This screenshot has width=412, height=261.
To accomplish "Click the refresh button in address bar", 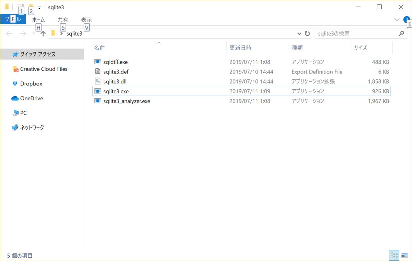I will 307,33.
